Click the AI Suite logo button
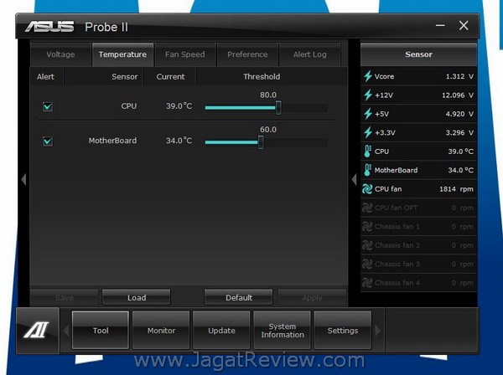 (38, 330)
